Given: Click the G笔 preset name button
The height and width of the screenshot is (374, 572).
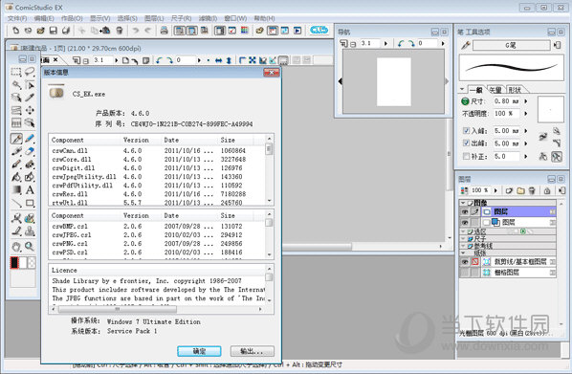Looking at the screenshot, I should point(511,45).
